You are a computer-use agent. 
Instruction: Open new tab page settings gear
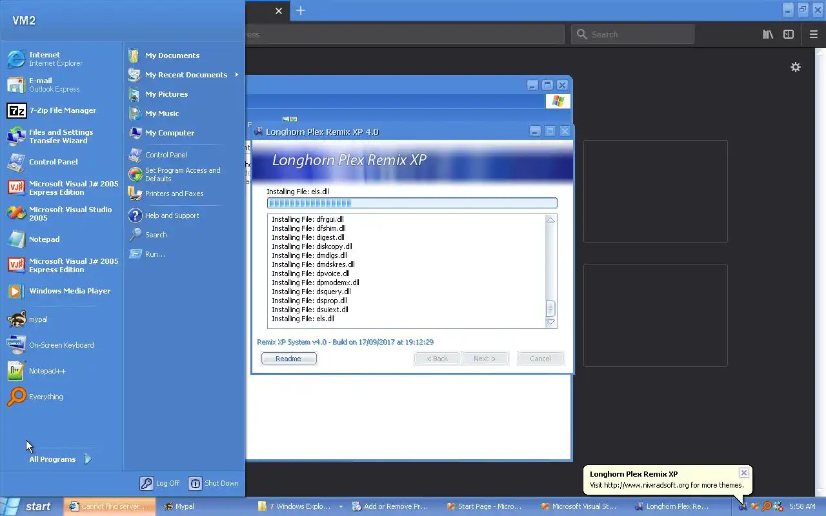click(796, 67)
